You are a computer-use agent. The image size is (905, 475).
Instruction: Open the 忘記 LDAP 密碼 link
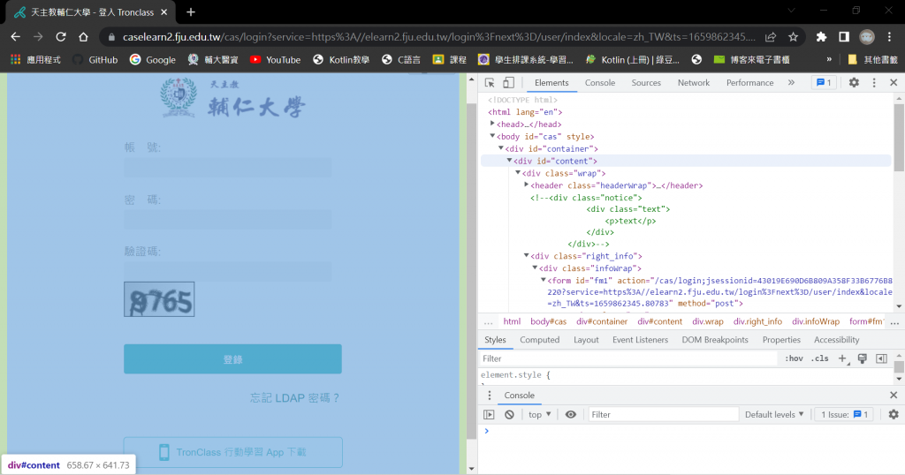(294, 398)
